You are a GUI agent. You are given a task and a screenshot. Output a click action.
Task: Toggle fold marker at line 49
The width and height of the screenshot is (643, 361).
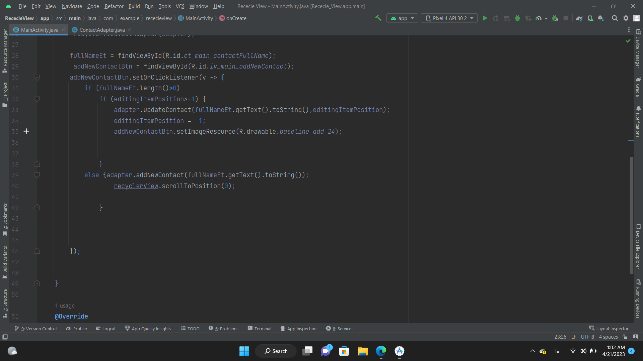click(37, 283)
